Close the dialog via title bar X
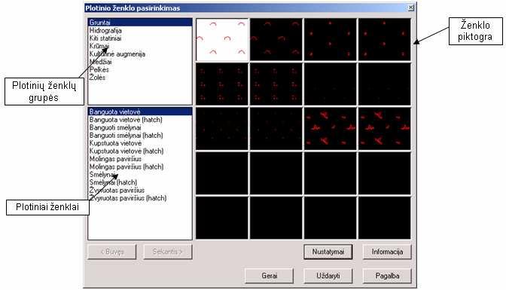The width and height of the screenshot is (506, 290). point(411,8)
